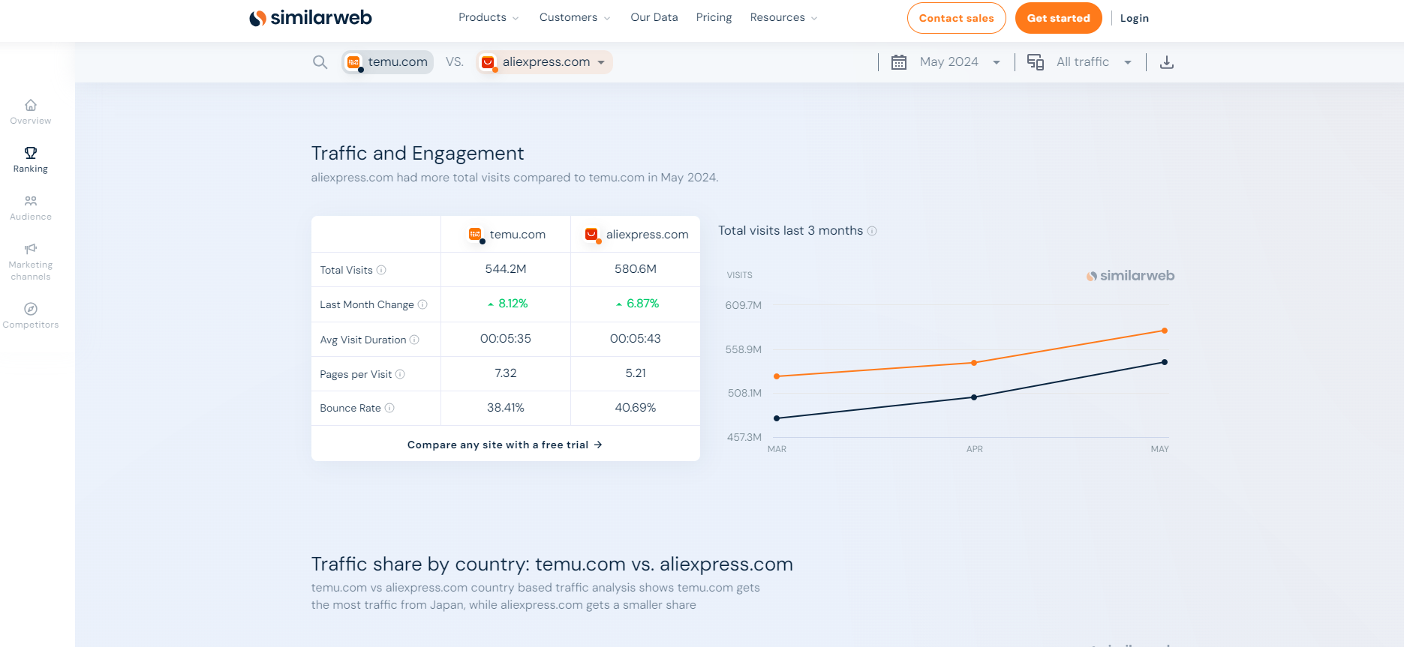Click the 7.32 pages per visit value
Image resolution: width=1404 pixels, height=647 pixels.
(x=506, y=373)
